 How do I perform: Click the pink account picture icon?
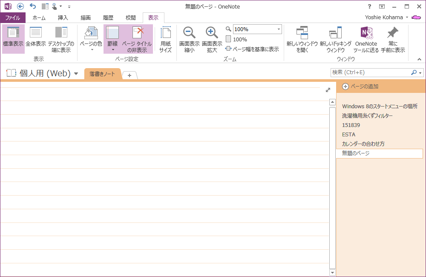(x=416, y=17)
